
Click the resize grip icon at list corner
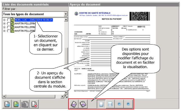click(66, 96)
